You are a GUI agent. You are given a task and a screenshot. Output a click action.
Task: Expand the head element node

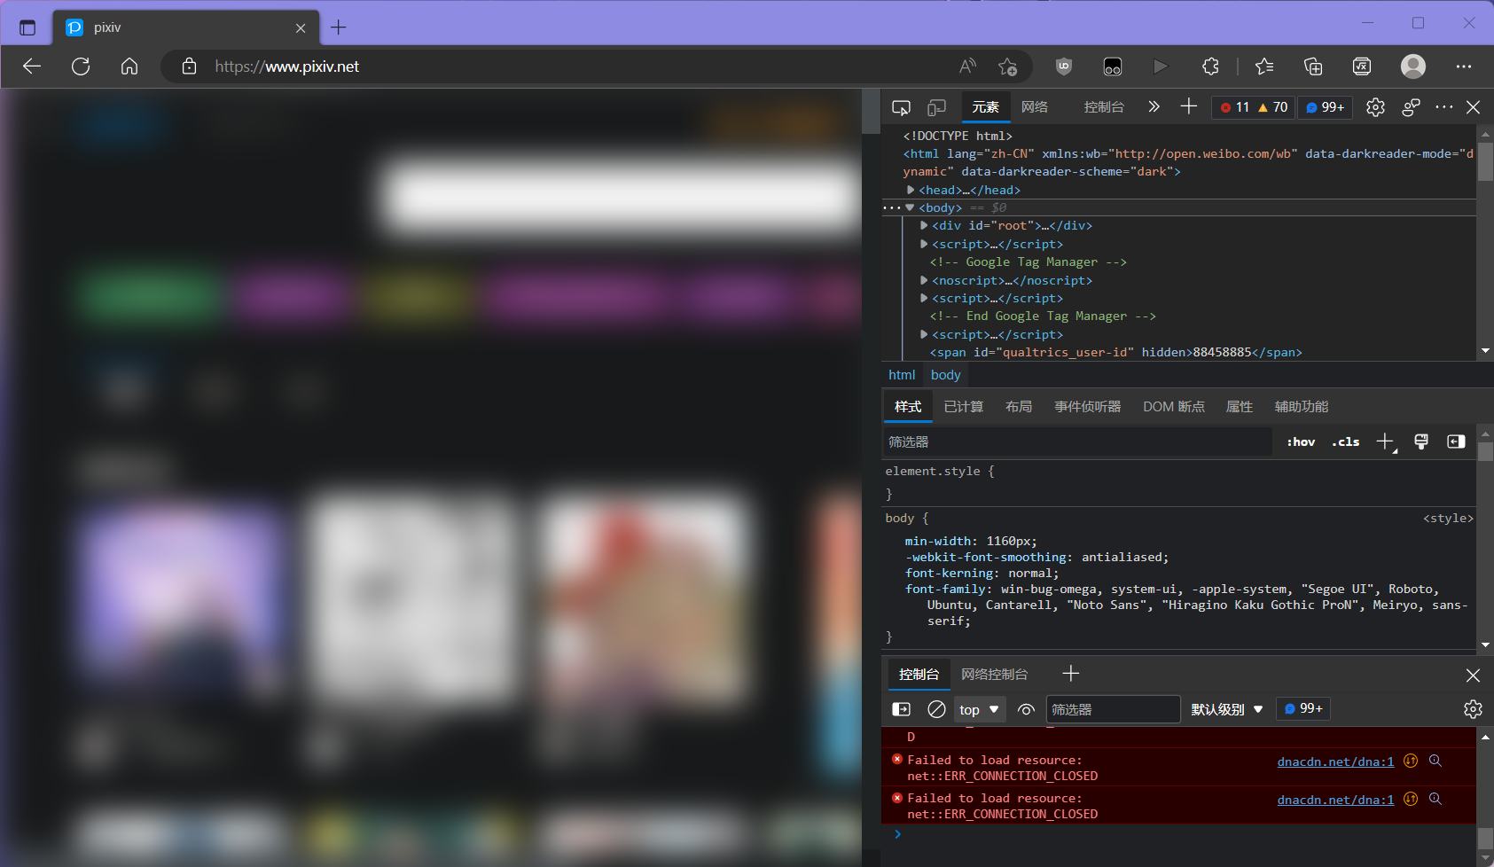(x=911, y=190)
